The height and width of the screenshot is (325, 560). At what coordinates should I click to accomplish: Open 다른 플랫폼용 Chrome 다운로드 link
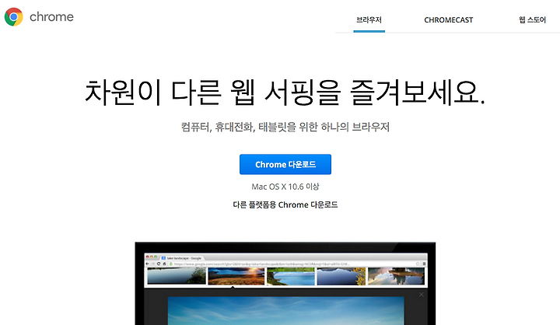coord(285,204)
